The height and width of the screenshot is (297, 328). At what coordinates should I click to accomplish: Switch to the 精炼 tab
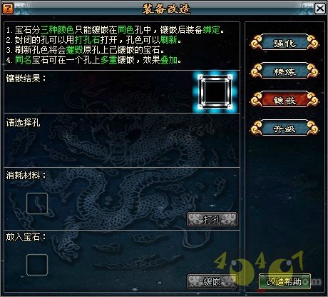[285, 71]
